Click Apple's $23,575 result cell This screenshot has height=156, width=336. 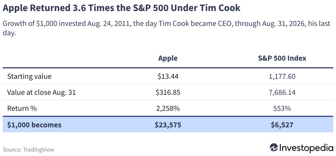tap(168, 125)
